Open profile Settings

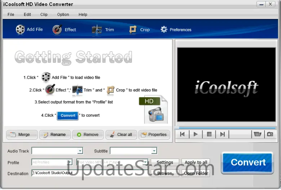pyautogui.click(x=165, y=162)
